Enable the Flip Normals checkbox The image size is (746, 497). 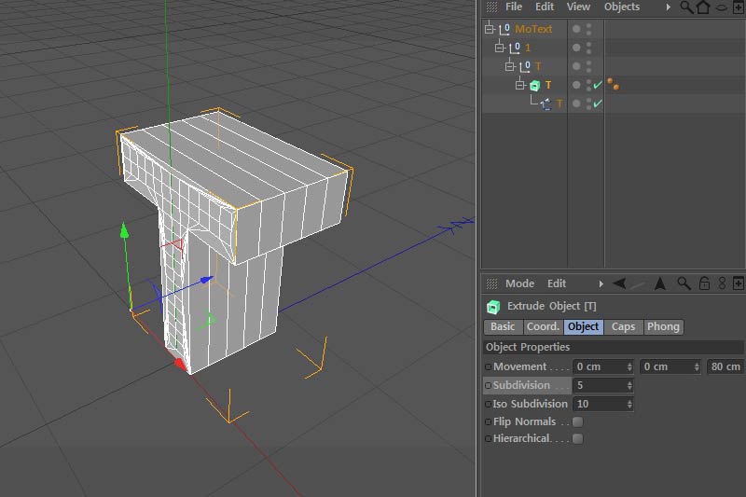coord(577,421)
